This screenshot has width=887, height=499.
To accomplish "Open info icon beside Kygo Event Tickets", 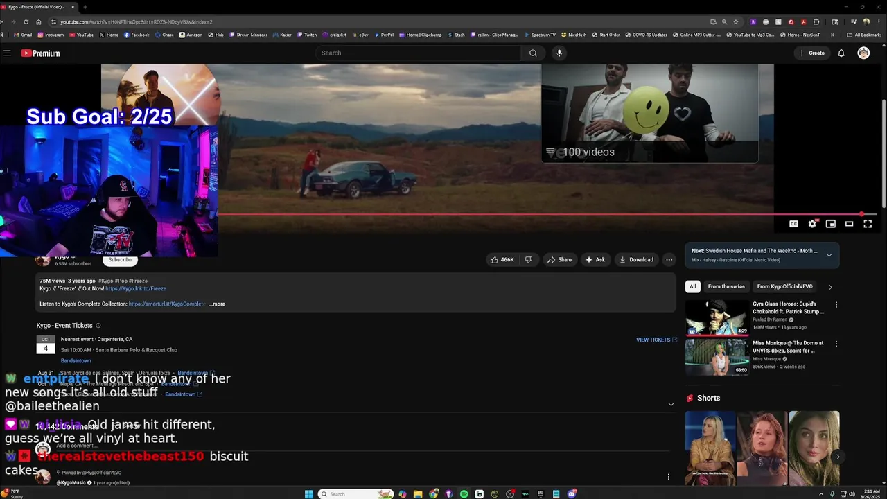I will pos(98,326).
